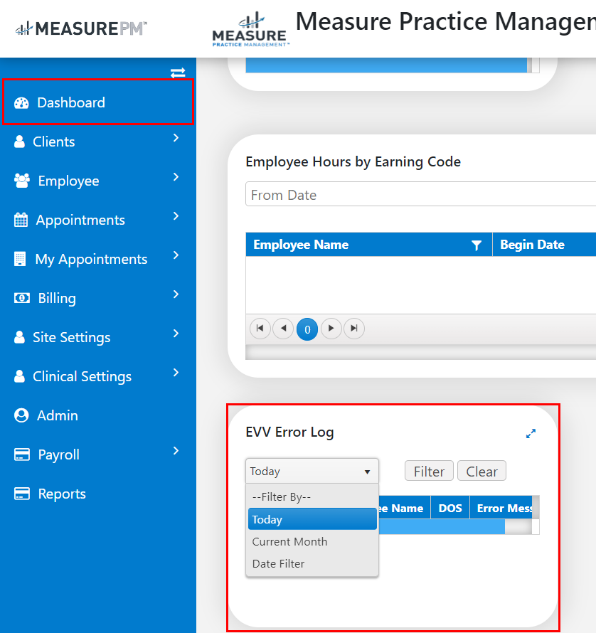The image size is (596, 633).
Task: Go to previous page of employee hours
Action: click(x=284, y=329)
